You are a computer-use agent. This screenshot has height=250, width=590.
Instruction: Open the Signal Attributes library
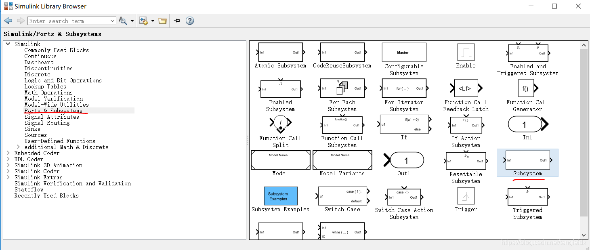click(x=52, y=117)
